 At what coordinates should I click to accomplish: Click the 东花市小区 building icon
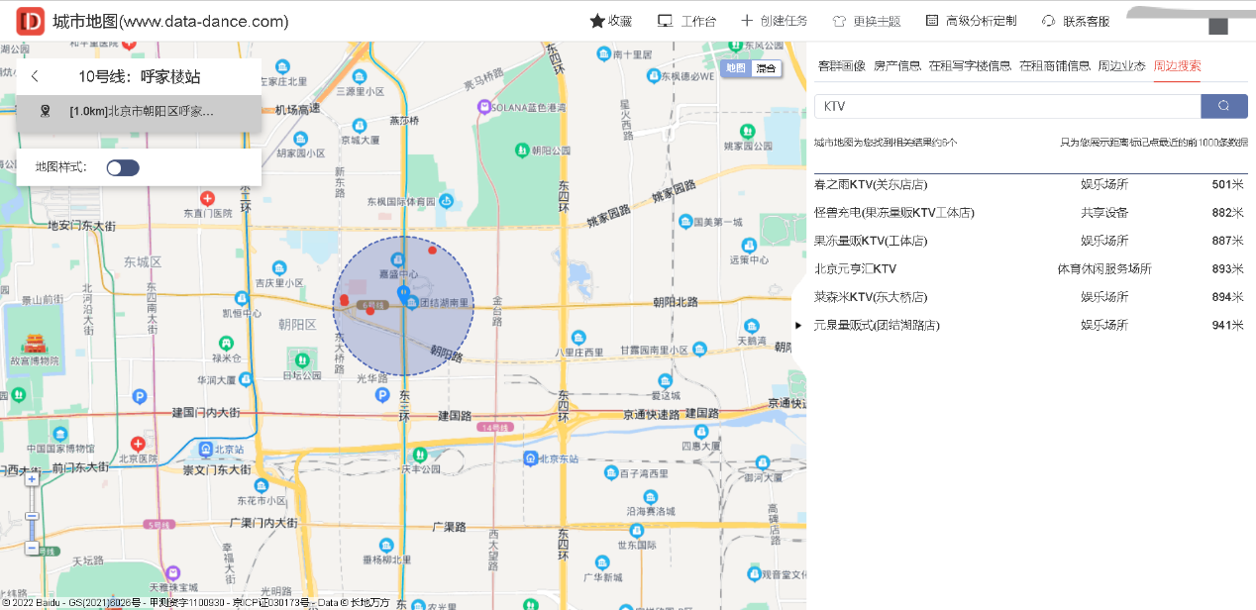pos(262,486)
